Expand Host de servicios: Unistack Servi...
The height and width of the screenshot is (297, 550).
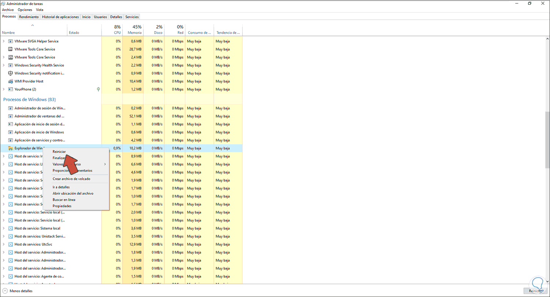(4, 237)
